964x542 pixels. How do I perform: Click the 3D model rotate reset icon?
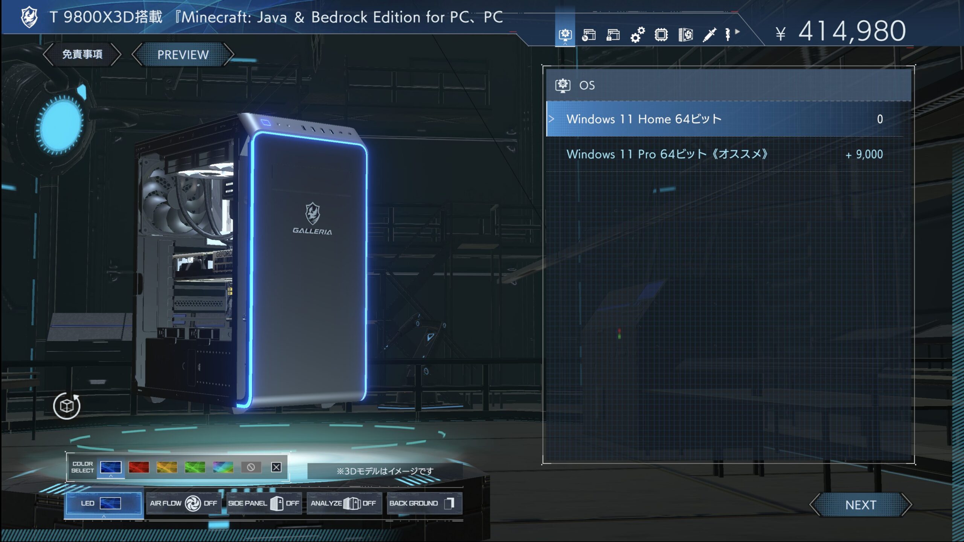tap(67, 406)
